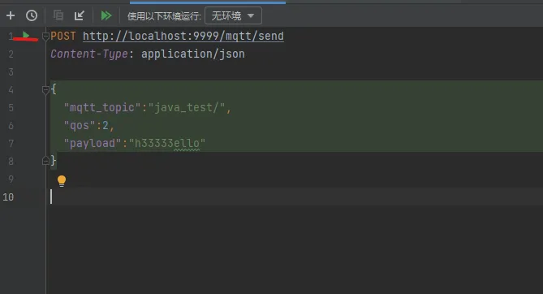Run all requests with double-arrow icon

click(106, 15)
